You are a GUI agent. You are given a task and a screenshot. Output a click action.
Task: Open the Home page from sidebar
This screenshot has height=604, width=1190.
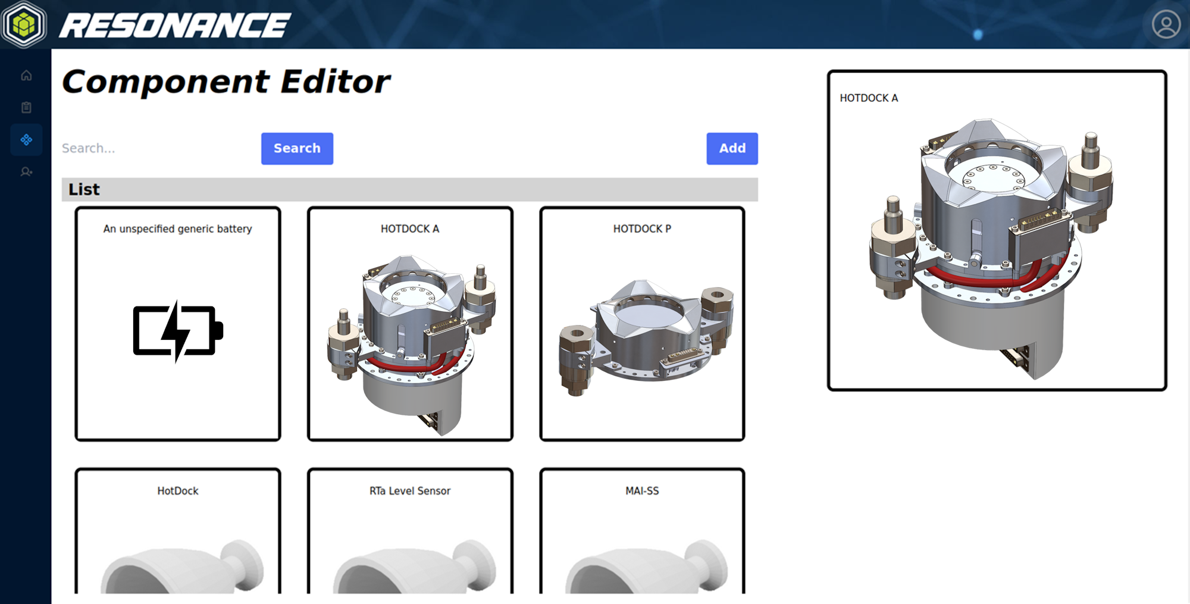point(26,76)
